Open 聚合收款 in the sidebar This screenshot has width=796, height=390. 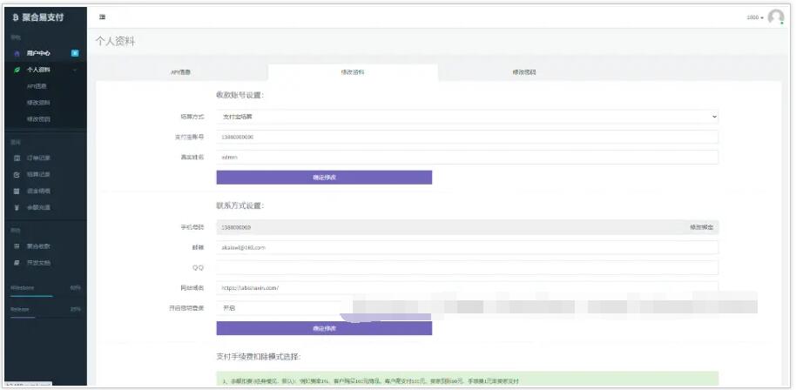pos(38,246)
